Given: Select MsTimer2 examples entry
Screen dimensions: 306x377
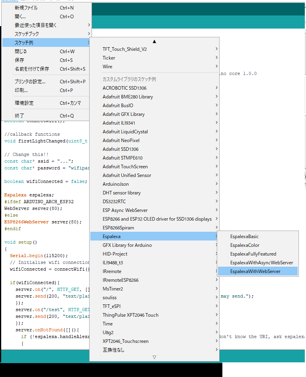Looking at the screenshot, I should [155, 289].
